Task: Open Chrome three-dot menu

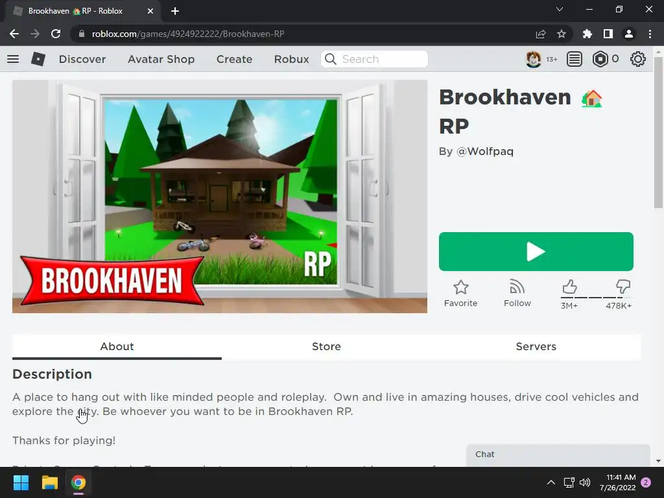Action: pyautogui.click(x=650, y=34)
